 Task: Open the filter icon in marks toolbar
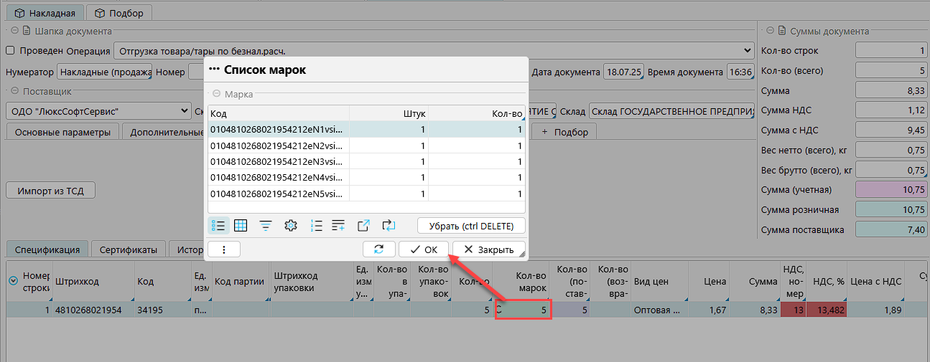(266, 225)
